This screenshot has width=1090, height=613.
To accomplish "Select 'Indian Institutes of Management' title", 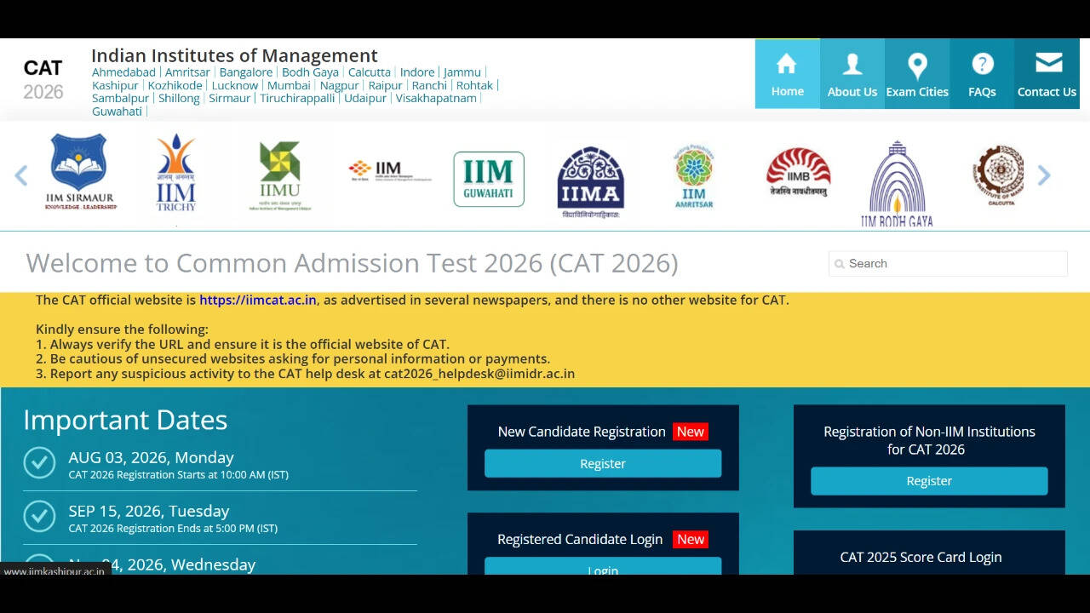I will click(234, 56).
